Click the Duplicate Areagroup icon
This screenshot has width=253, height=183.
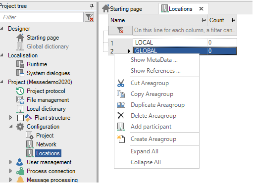(121, 105)
